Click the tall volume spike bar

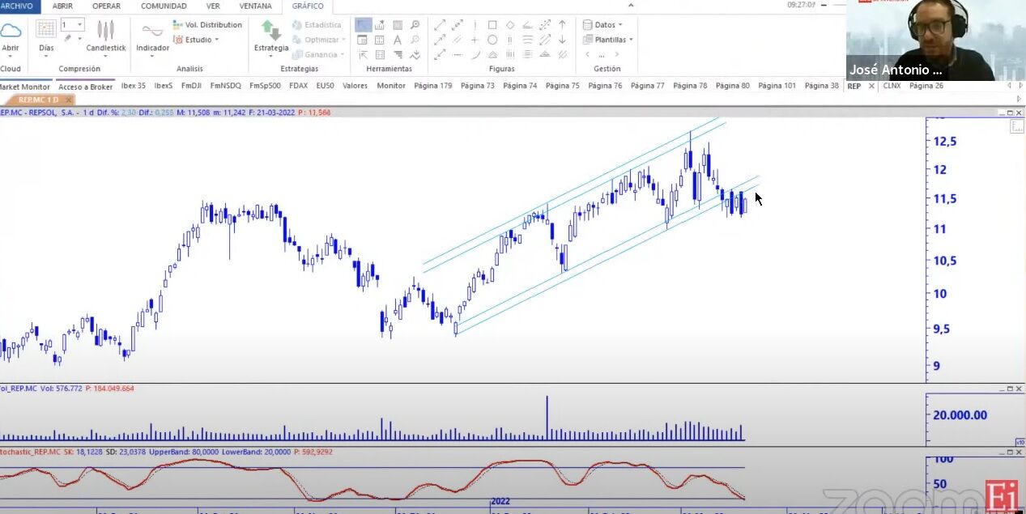[547, 418]
